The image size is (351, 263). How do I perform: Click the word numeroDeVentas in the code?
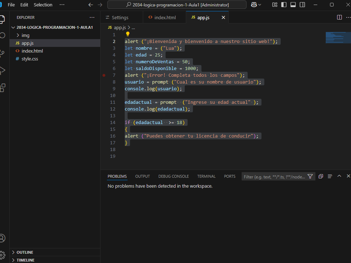pyautogui.click(x=155, y=61)
